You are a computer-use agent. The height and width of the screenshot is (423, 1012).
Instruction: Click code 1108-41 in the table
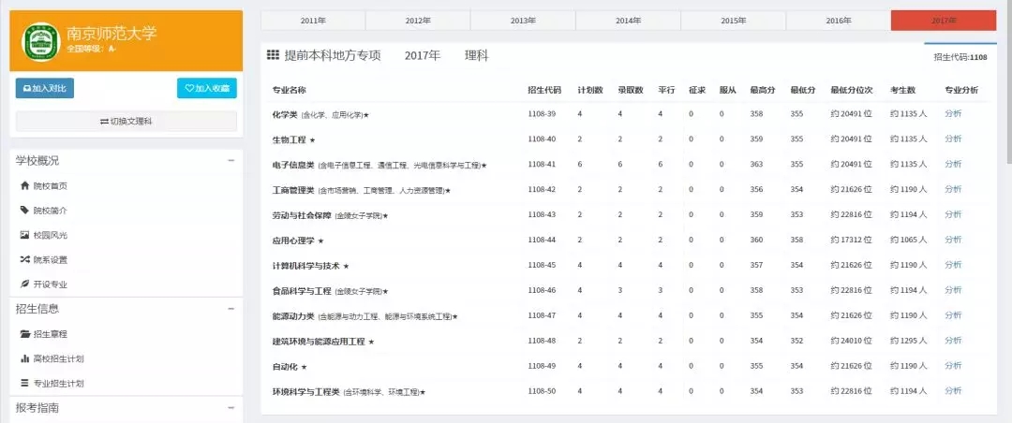tap(542, 165)
